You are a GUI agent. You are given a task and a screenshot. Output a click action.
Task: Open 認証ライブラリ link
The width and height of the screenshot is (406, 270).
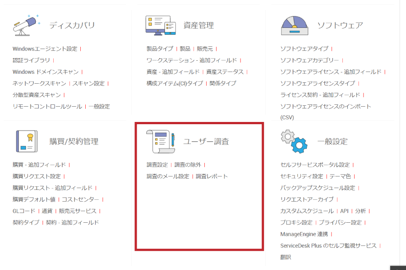point(31,60)
